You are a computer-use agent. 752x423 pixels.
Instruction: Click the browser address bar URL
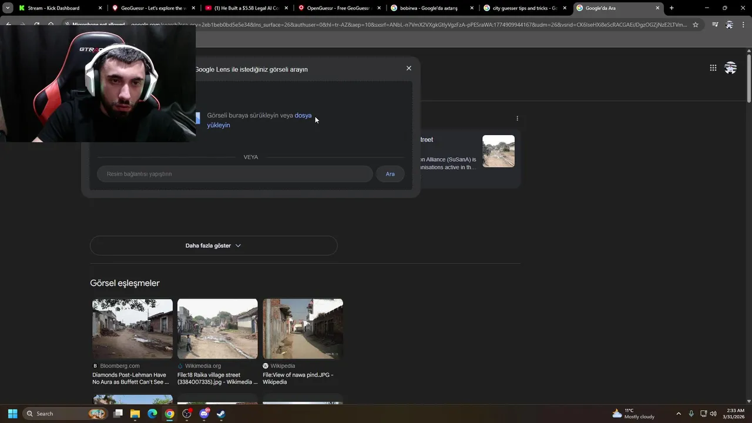coord(408,25)
